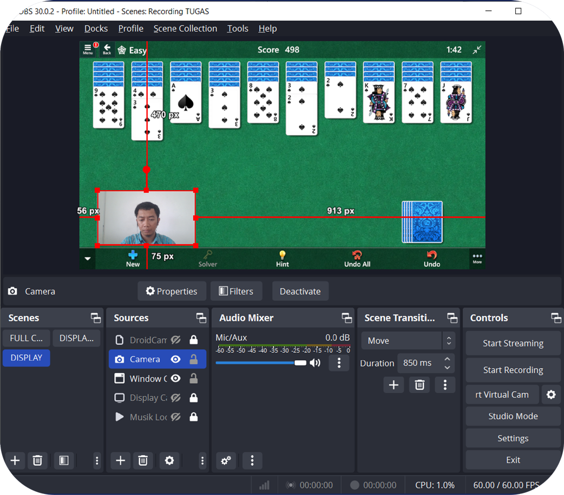Open advanced audio properties gears icon
The image size is (564, 495).
[226, 460]
